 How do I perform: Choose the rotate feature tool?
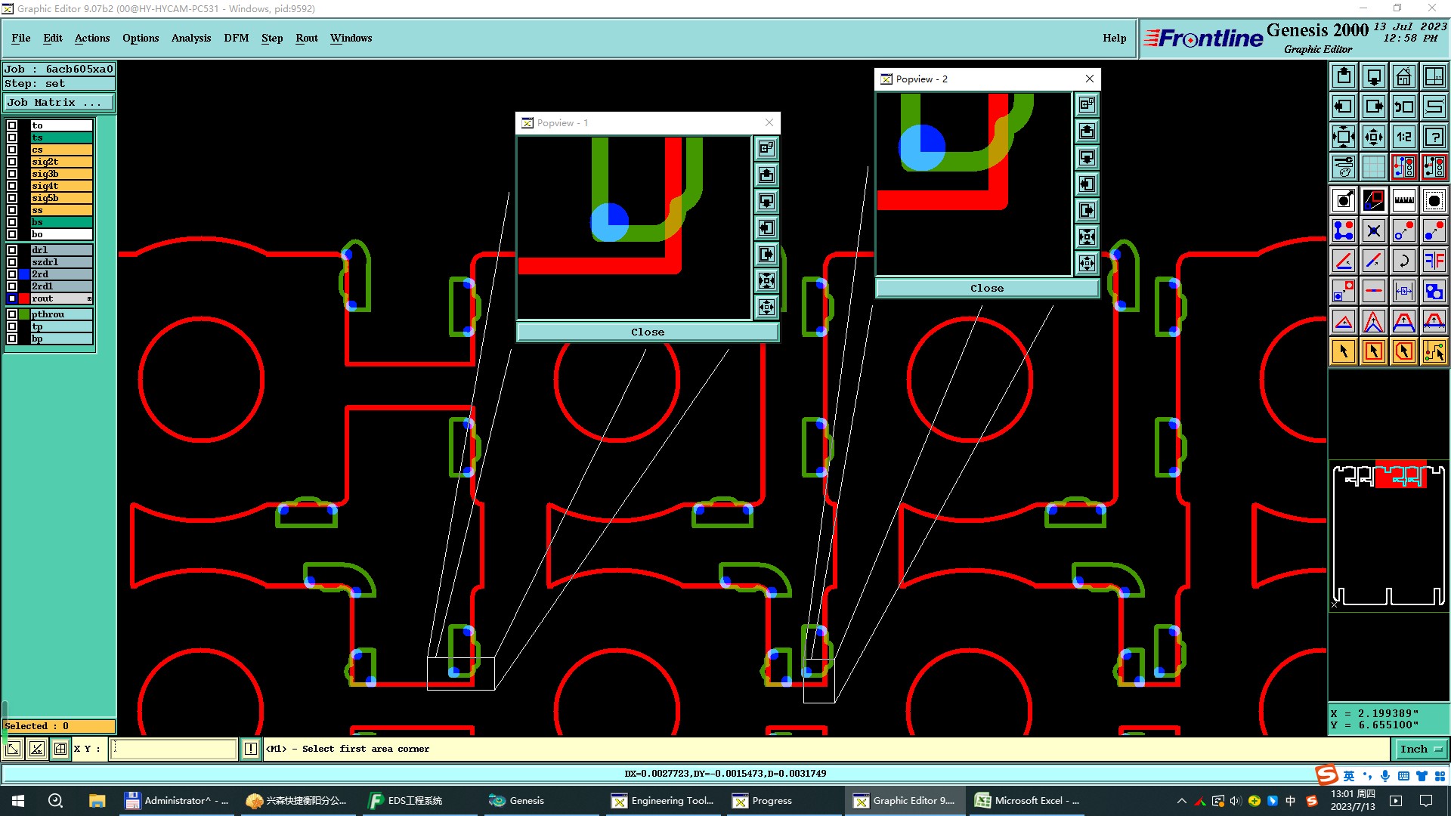[1403, 261]
